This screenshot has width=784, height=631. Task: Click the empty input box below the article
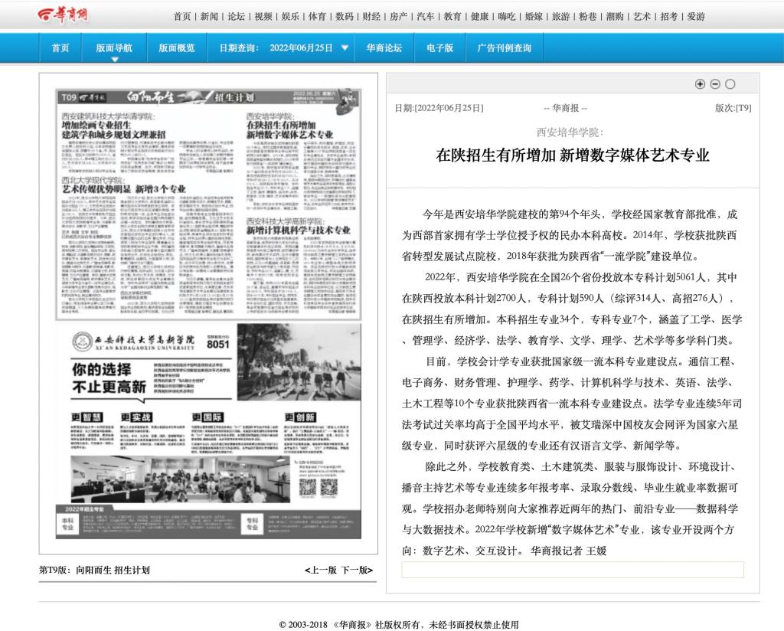(x=572, y=570)
